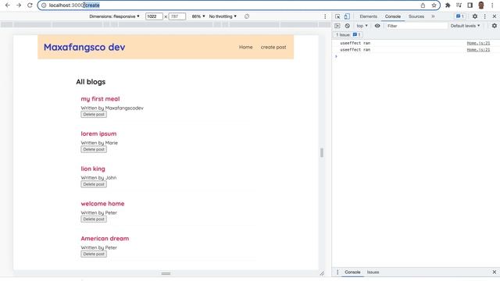Clear the console
This screenshot has width=500, height=281.
(x=347, y=26)
